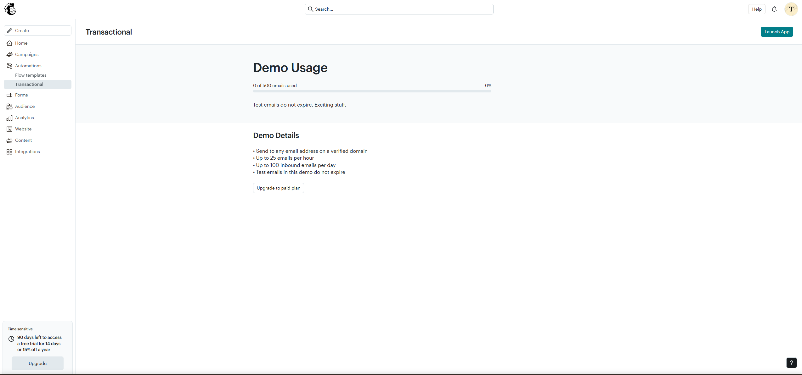
Task: Click the 'Time sensitive' label
Action: tap(20, 329)
